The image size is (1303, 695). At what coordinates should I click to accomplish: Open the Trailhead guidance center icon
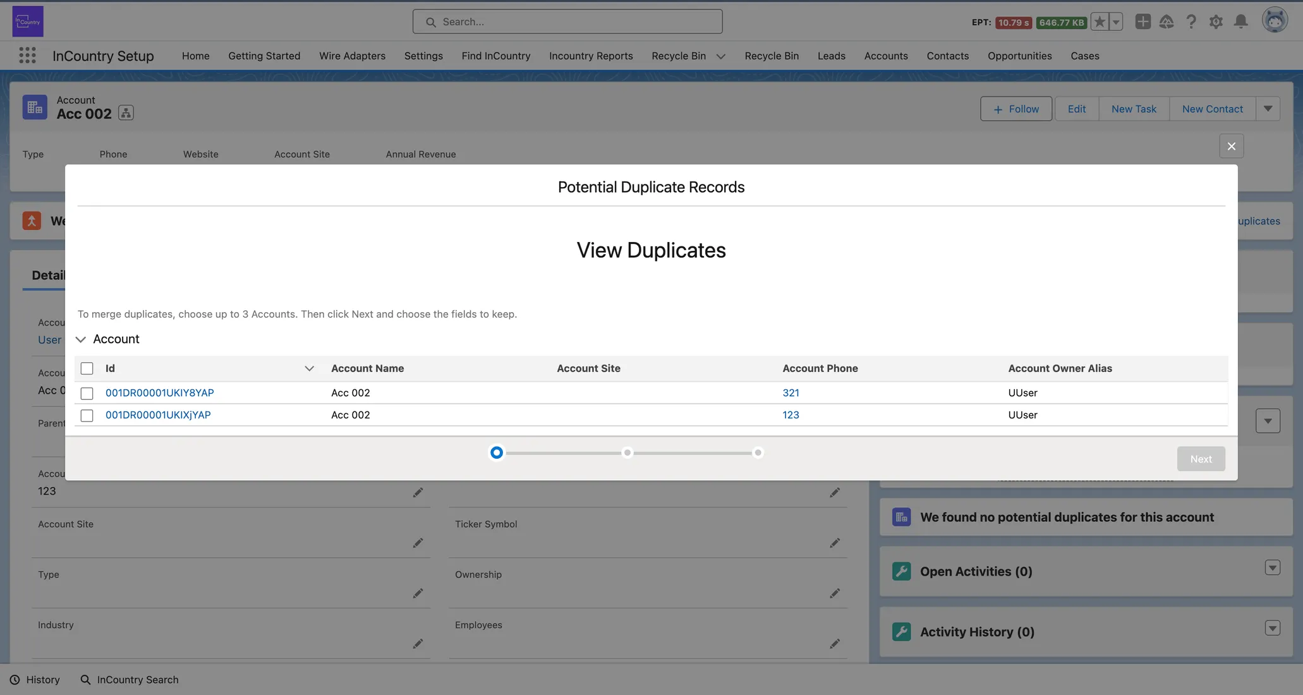(1167, 21)
